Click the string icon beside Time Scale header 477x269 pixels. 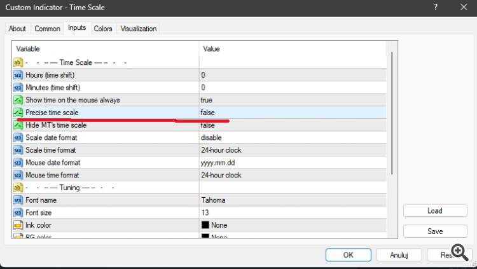tap(18, 62)
